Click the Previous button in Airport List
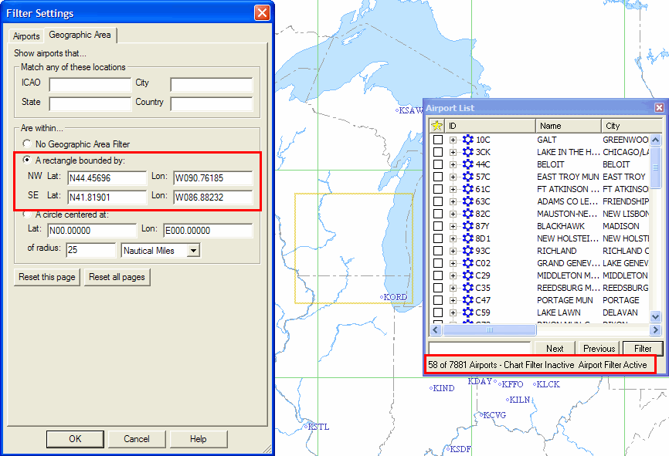Image resolution: width=669 pixels, height=456 pixels. [599, 349]
